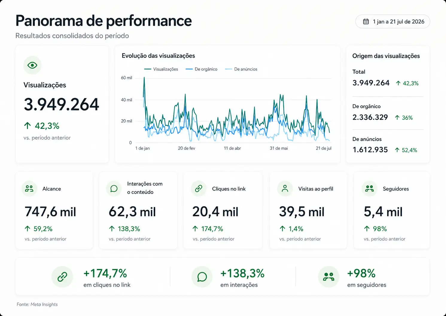This screenshot has width=446, height=316.
Task: Click the 31 de mai axis label
Action: click(x=279, y=148)
